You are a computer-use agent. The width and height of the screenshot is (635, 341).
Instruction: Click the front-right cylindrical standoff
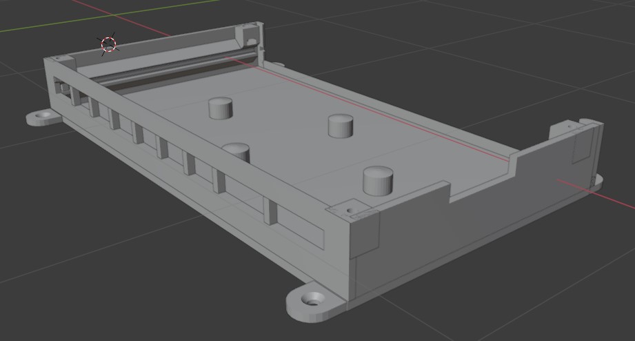point(377,181)
